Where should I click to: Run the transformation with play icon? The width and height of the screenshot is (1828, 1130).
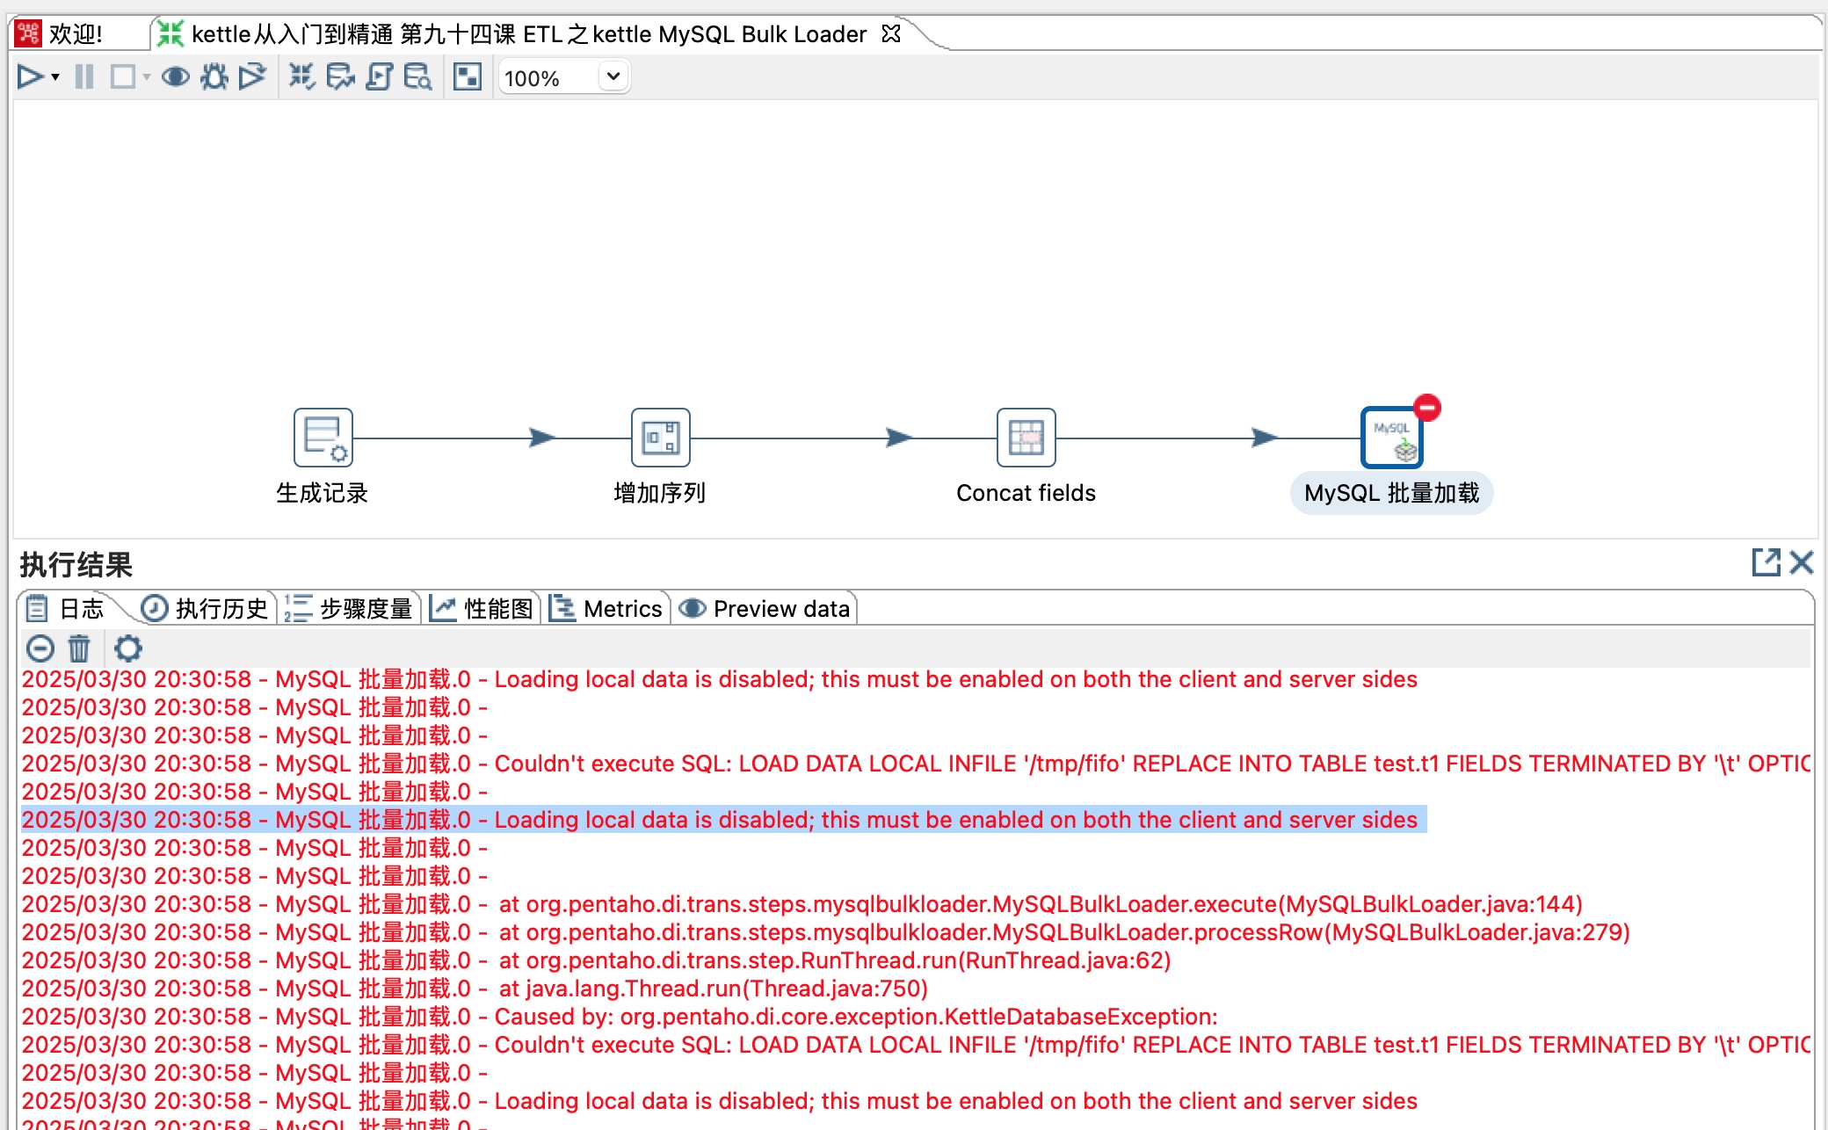point(29,77)
